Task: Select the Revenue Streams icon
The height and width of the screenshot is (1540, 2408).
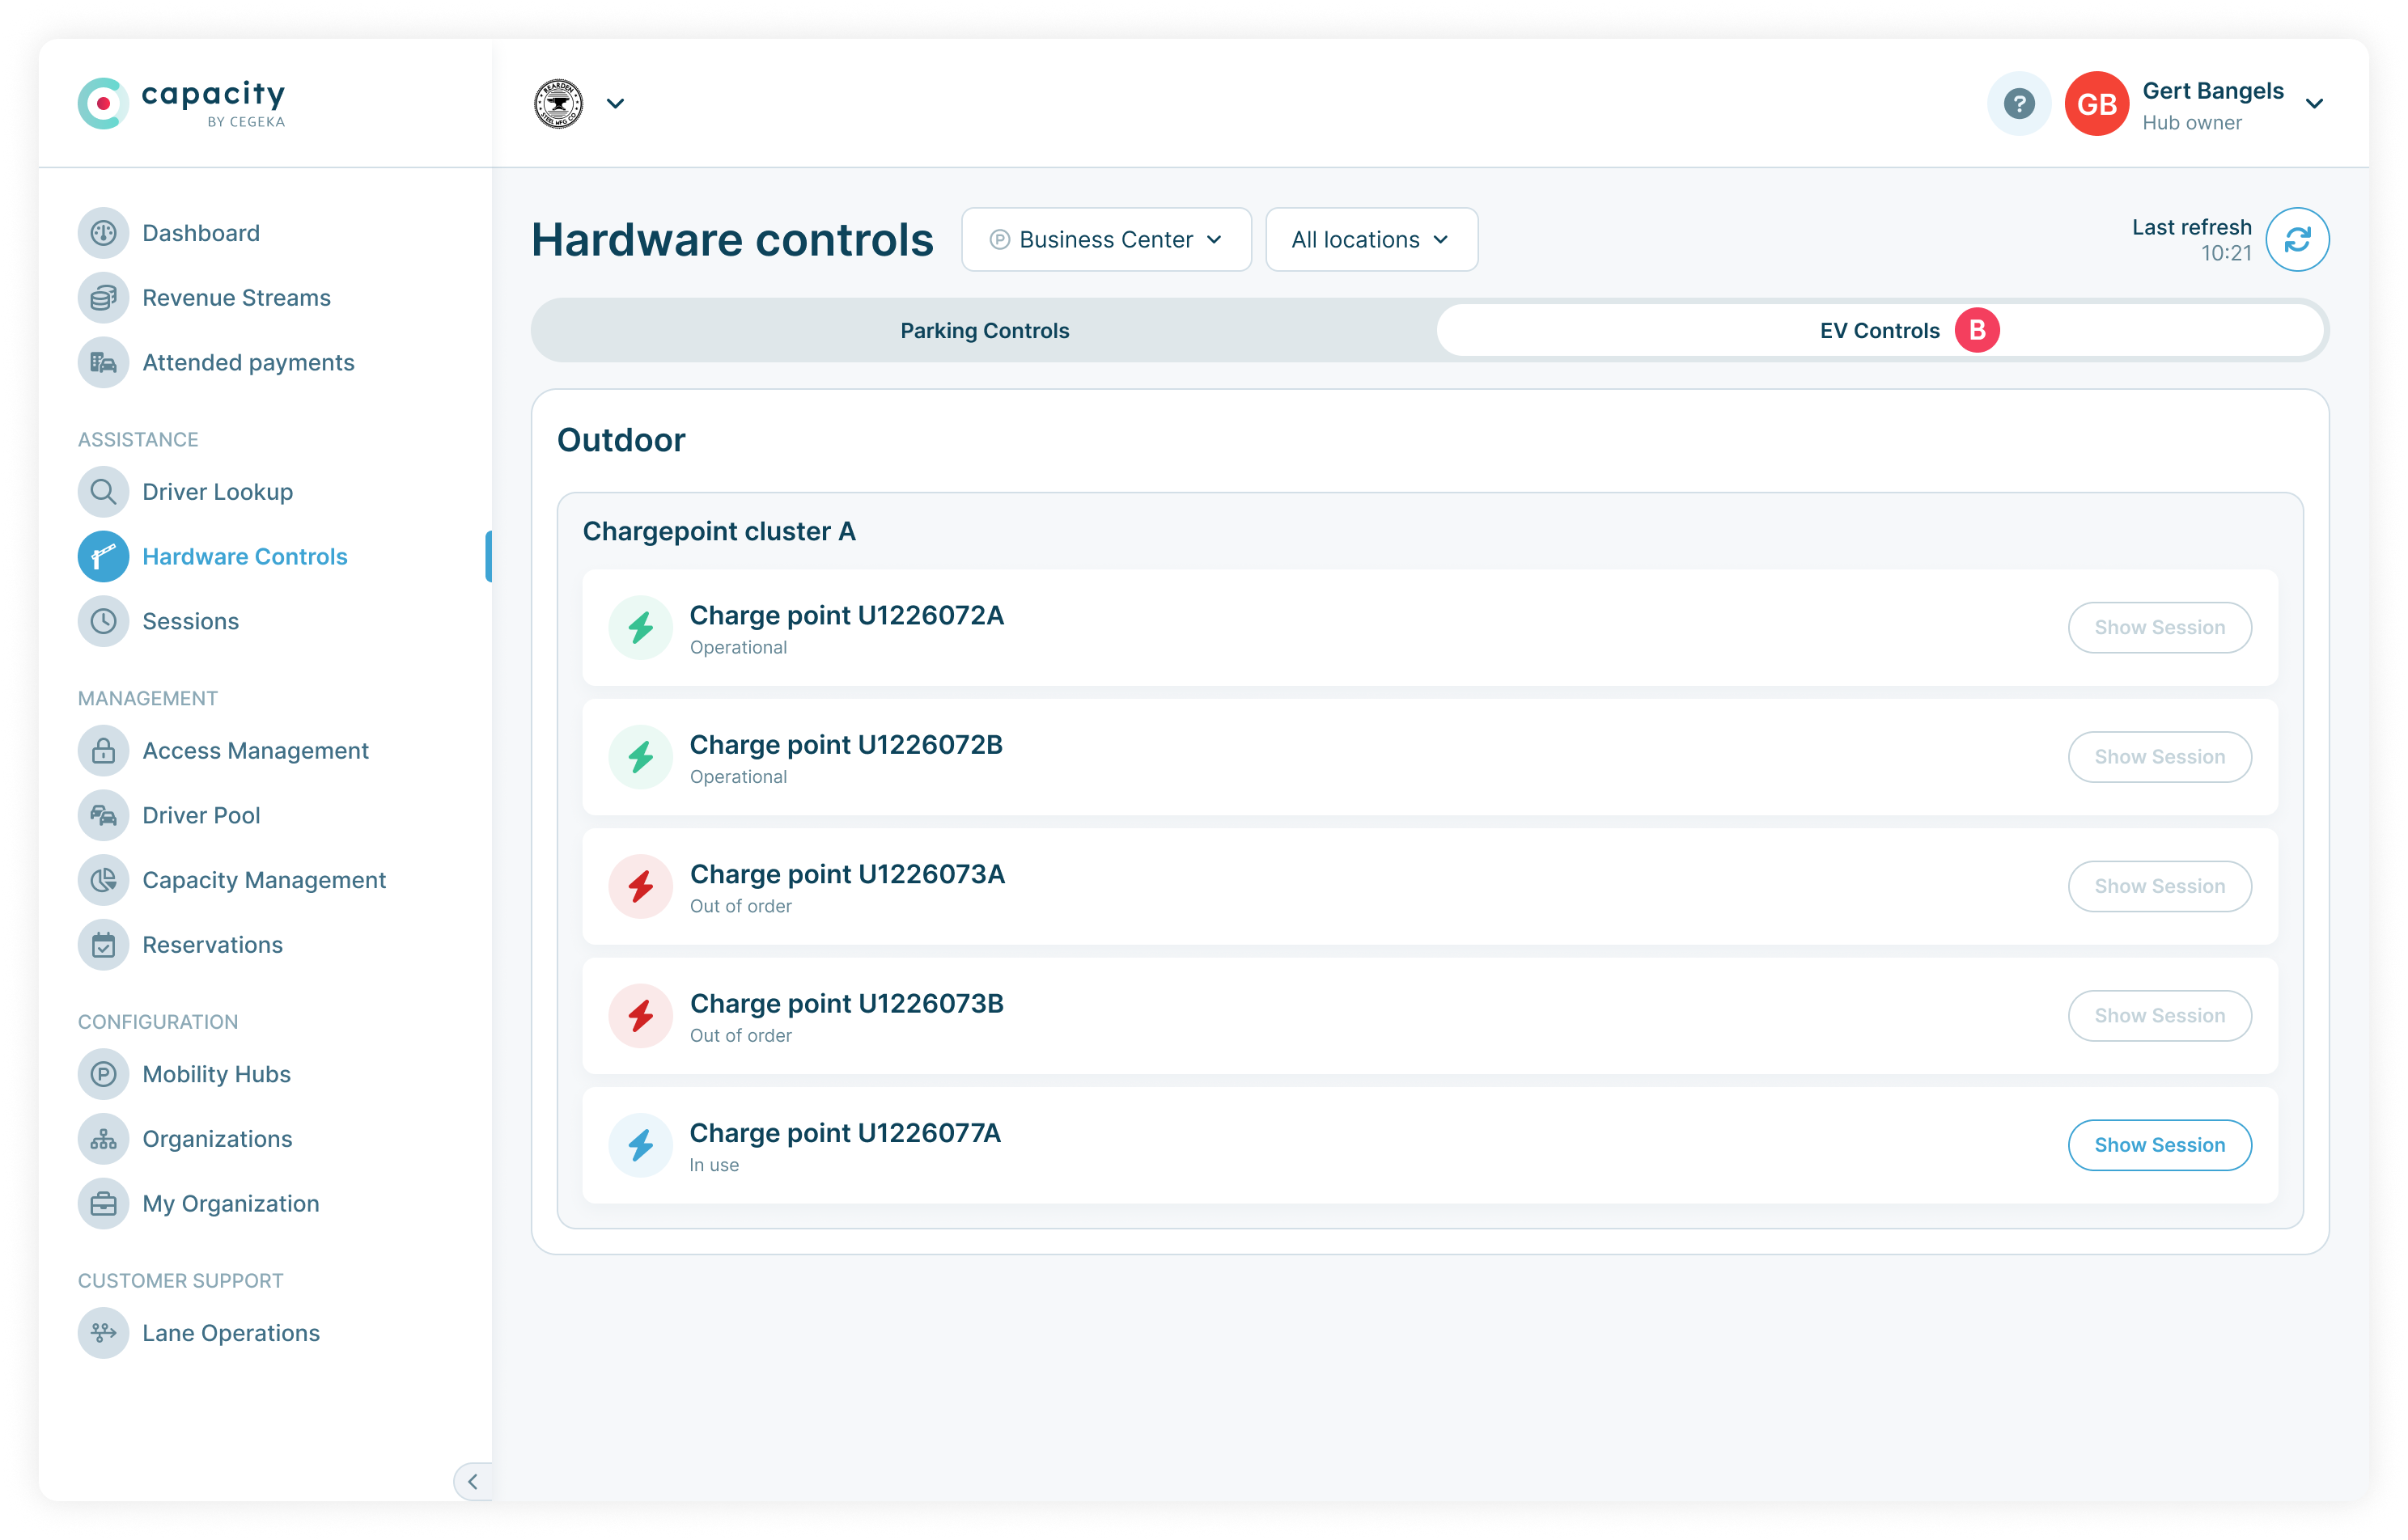Action: [103, 297]
